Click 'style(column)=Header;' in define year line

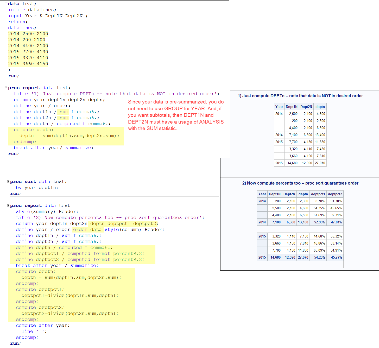point(135,229)
